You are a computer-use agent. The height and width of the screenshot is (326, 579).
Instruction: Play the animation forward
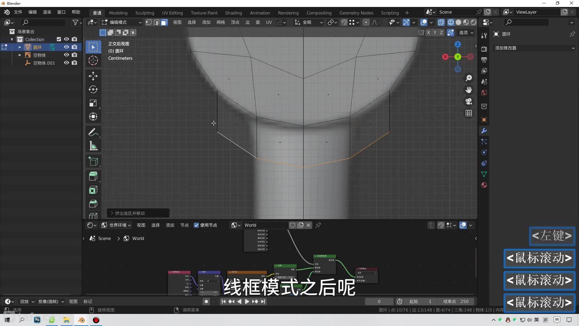click(x=247, y=302)
